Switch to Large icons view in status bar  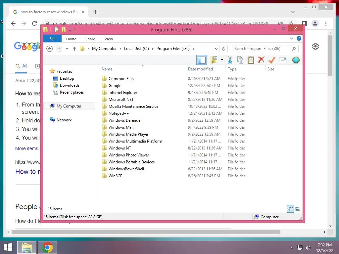tap(298, 209)
